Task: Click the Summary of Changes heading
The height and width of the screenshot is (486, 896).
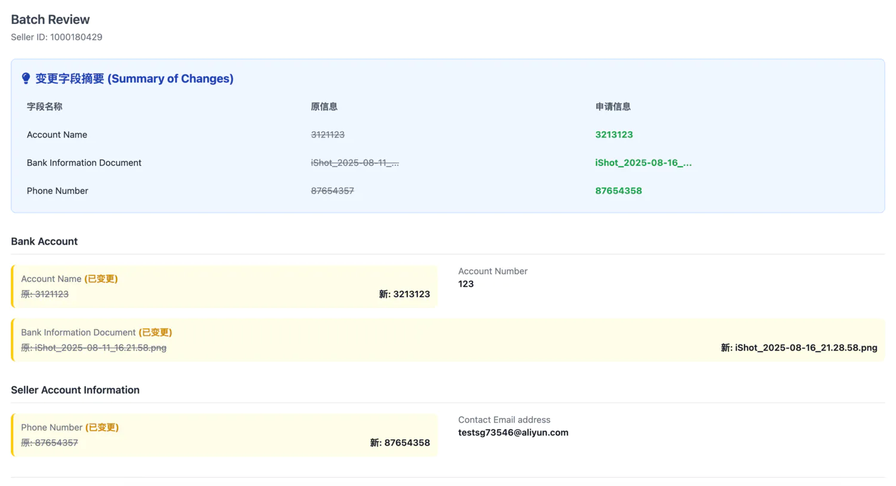Action: click(x=134, y=79)
